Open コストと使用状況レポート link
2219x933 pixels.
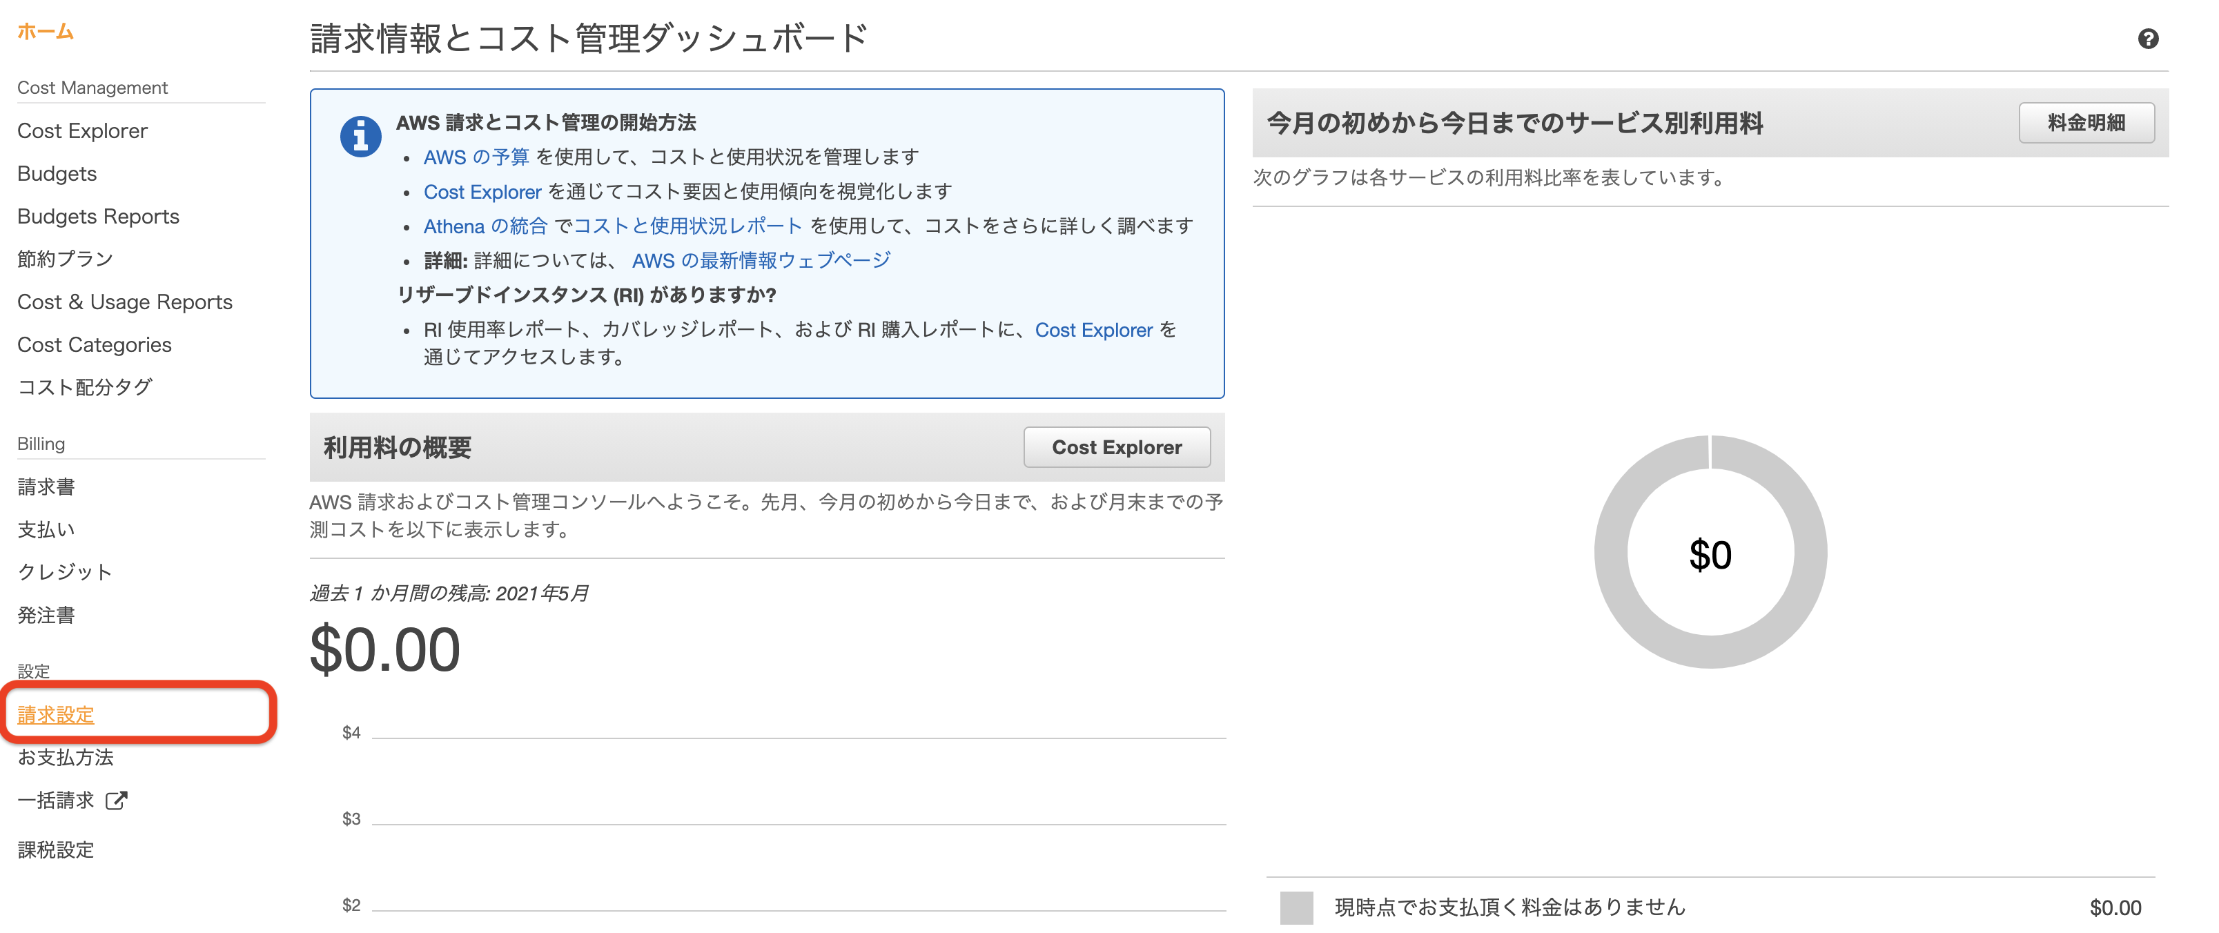click(x=687, y=226)
